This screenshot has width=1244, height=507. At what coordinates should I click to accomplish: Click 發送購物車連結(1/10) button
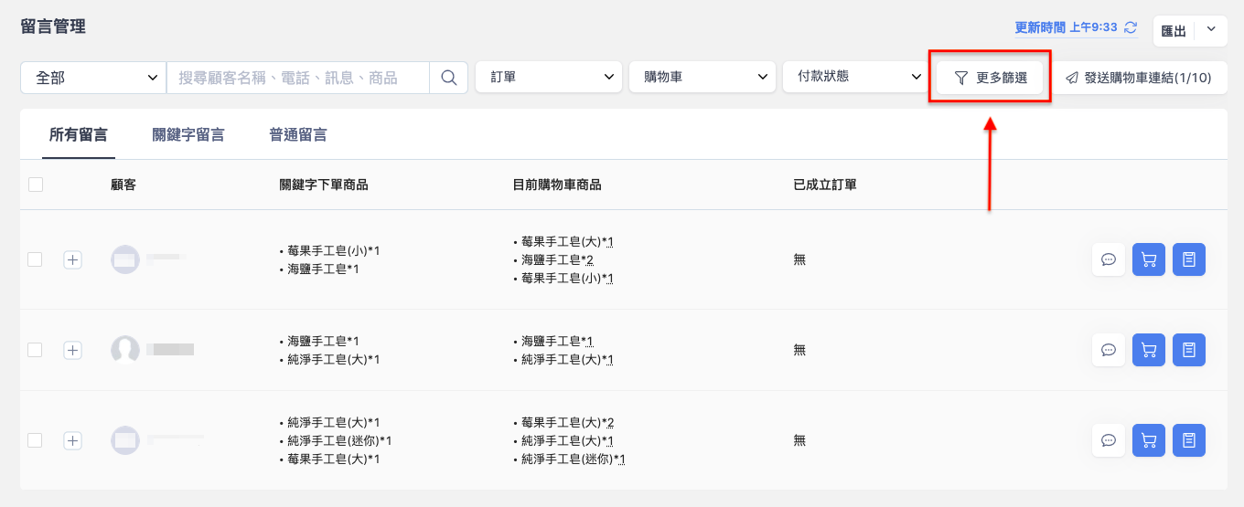coord(1139,78)
